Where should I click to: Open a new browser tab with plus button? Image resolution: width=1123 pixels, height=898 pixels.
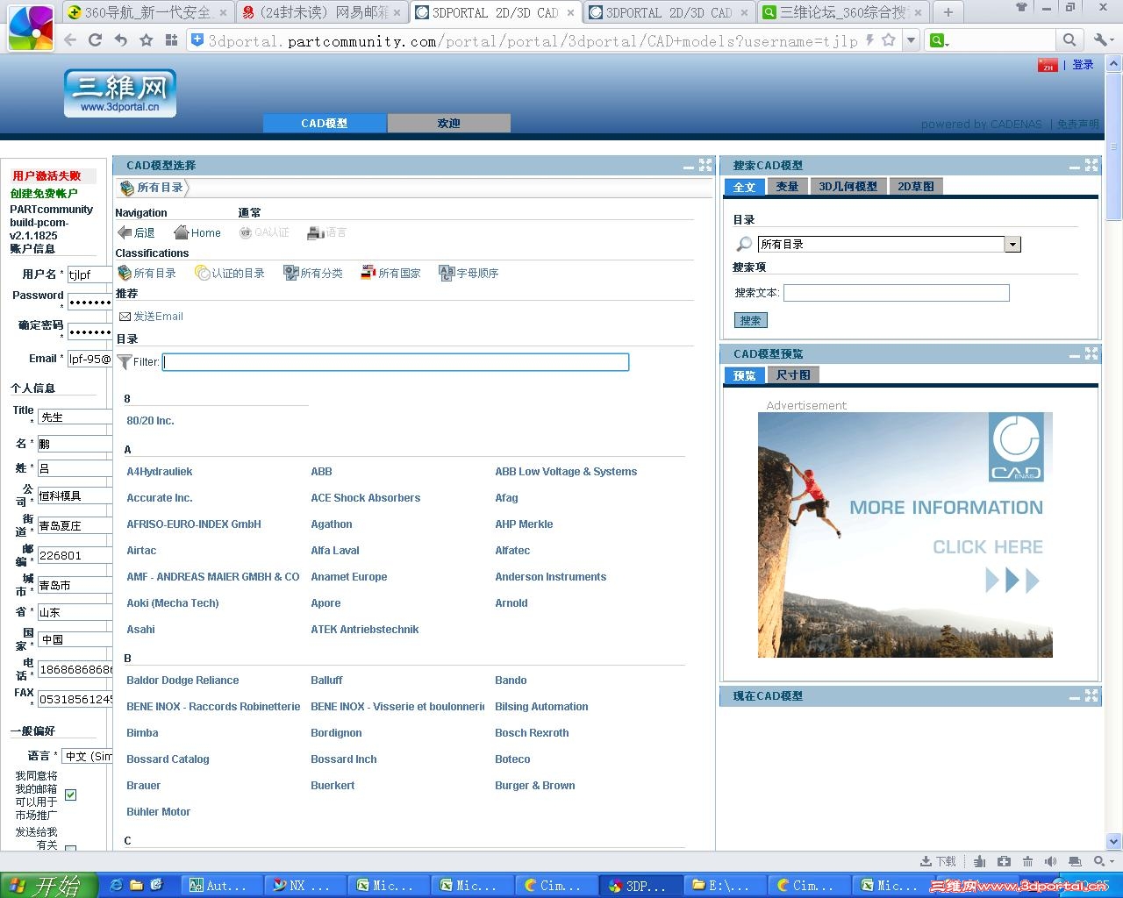(x=948, y=12)
